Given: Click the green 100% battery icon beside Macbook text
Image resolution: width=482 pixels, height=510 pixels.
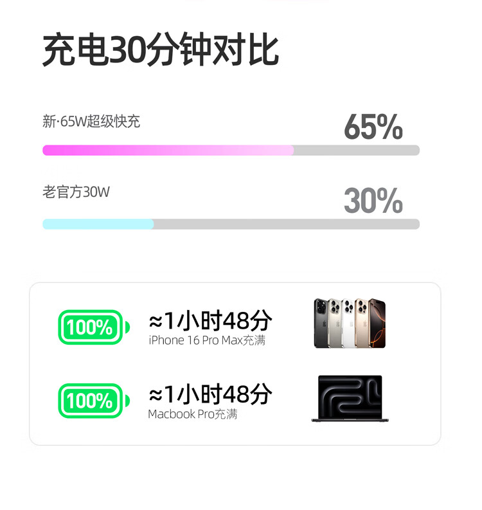Looking at the screenshot, I should point(93,401).
